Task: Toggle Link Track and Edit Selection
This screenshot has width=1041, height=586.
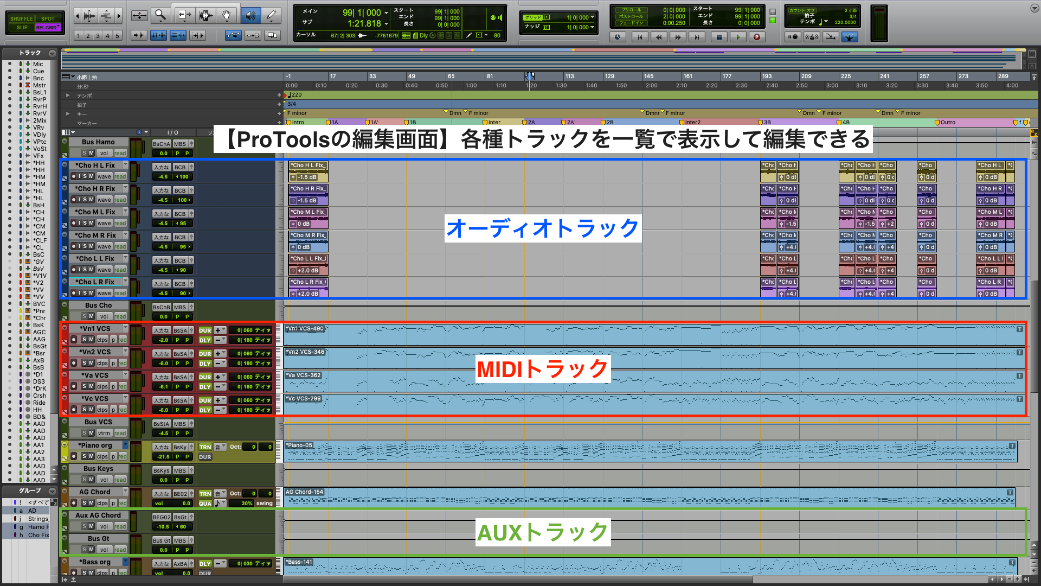Action: click(178, 35)
